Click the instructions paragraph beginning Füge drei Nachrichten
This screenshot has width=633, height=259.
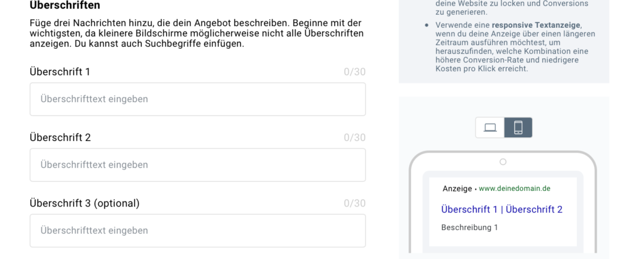[x=197, y=33]
